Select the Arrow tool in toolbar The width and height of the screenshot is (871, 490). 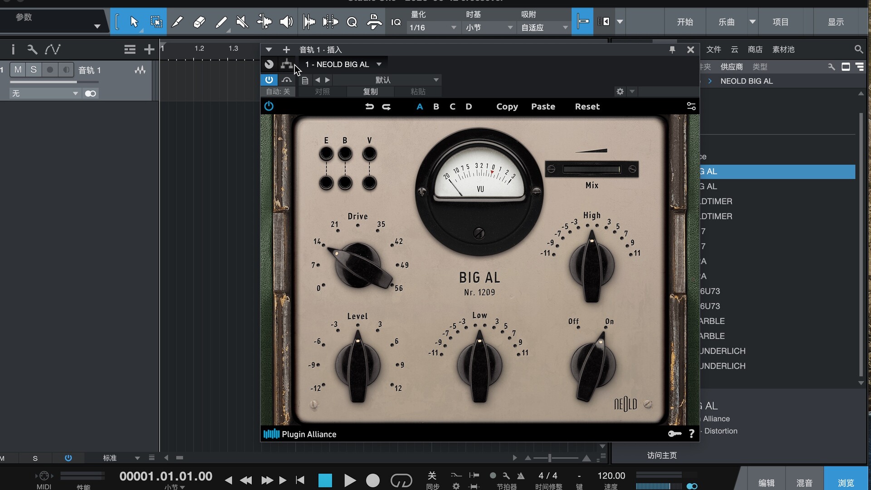click(x=134, y=22)
